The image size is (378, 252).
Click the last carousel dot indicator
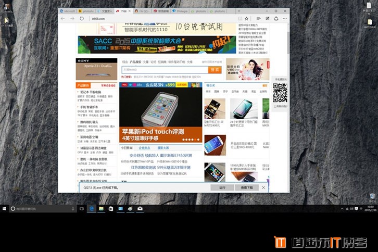coord(198,140)
